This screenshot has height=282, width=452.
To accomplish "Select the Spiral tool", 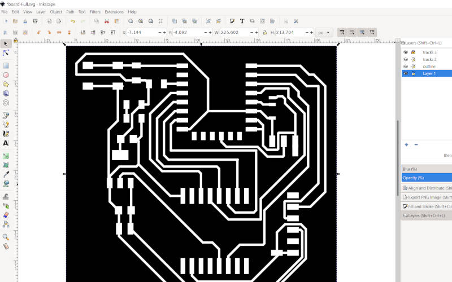I will coord(6,103).
